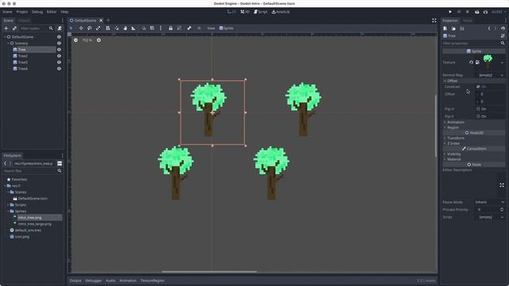This screenshot has width=509, height=286.
Task: Expand the Animation section
Action: click(x=474, y=122)
